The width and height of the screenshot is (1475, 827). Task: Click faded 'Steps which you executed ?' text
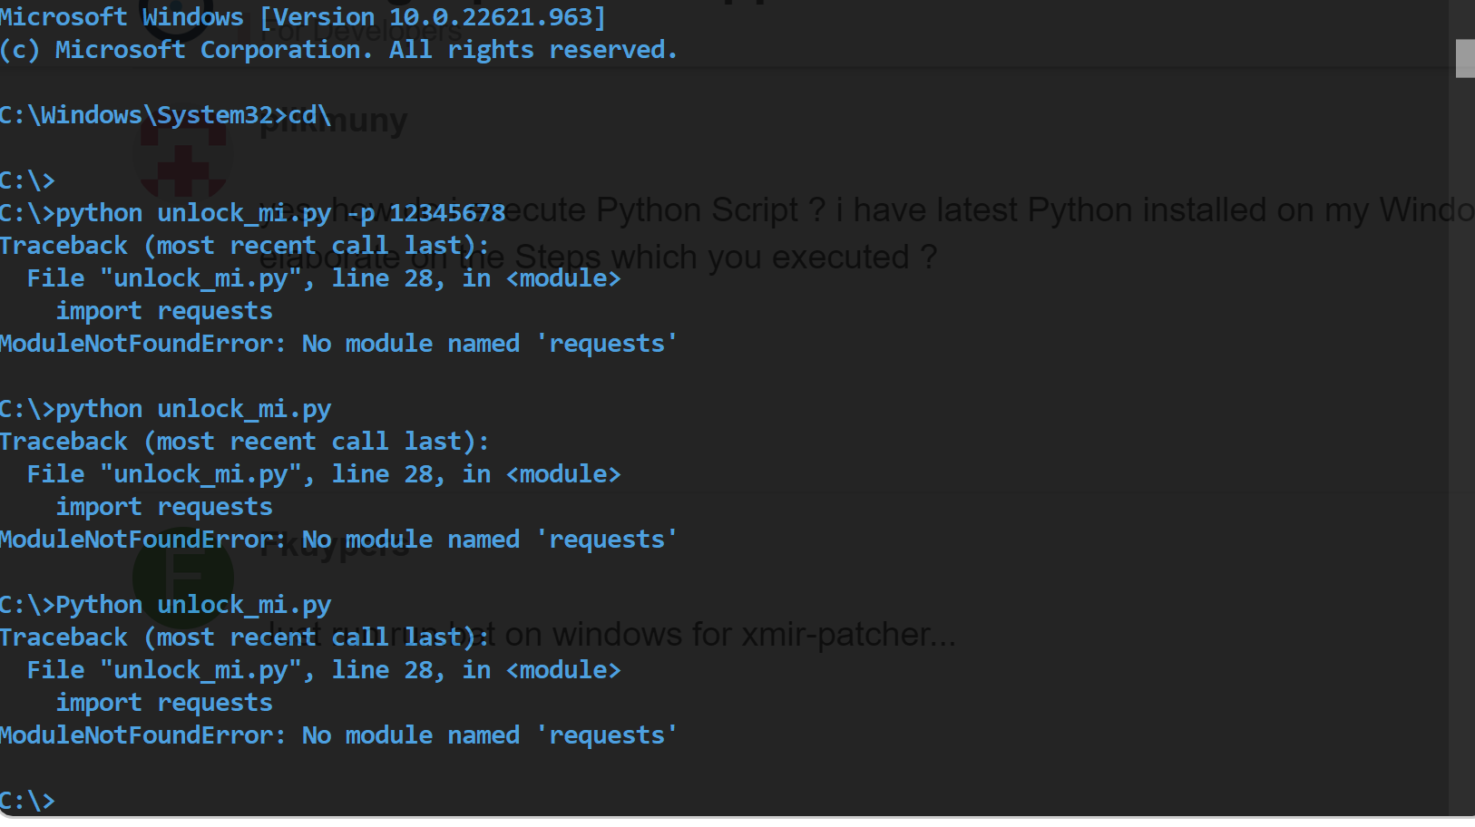click(726, 258)
